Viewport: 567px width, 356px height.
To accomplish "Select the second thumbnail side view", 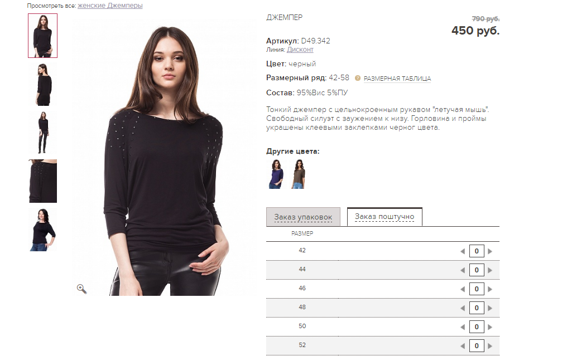I will coord(42,84).
